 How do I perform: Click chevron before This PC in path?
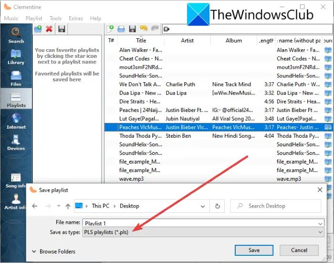click(x=86, y=206)
